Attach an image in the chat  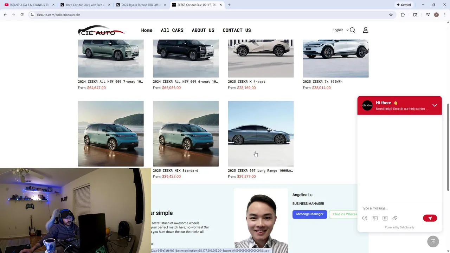click(x=375, y=218)
